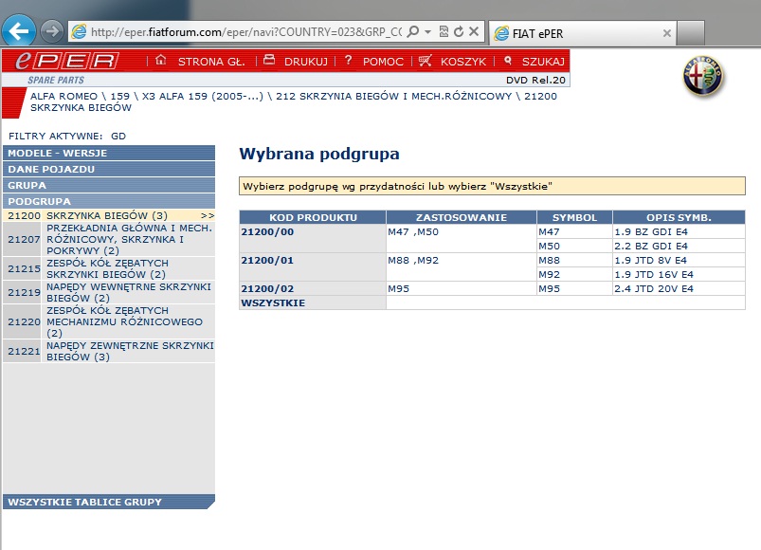Screen dimensions: 761x550
Task: Click the magnifier icon beside SZUKAJ
Action: tap(508, 60)
